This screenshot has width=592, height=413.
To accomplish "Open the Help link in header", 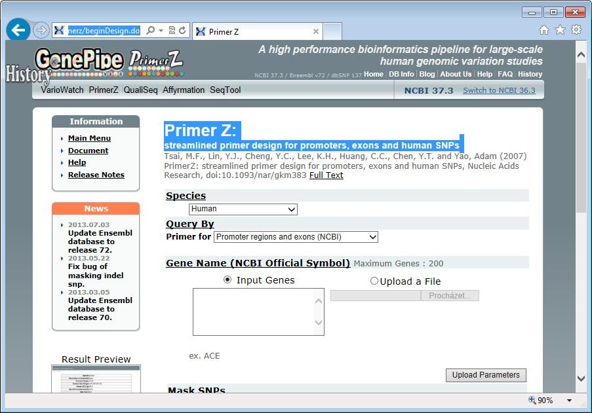I will (x=484, y=74).
